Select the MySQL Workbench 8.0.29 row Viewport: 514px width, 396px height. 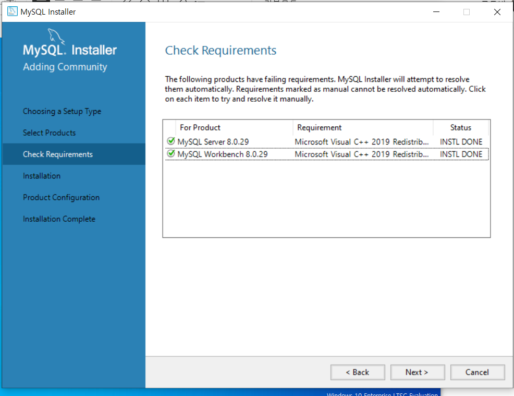[x=326, y=154]
